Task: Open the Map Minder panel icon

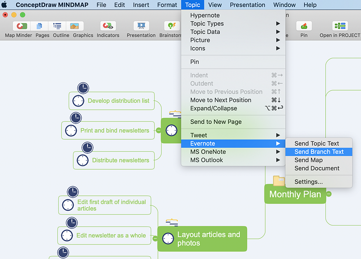Action: tap(21, 26)
